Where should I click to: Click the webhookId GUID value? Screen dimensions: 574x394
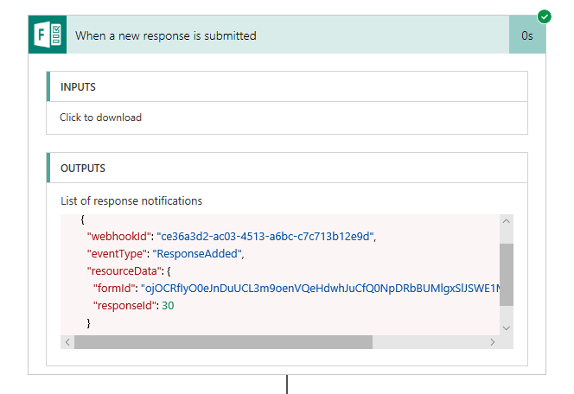(x=267, y=236)
